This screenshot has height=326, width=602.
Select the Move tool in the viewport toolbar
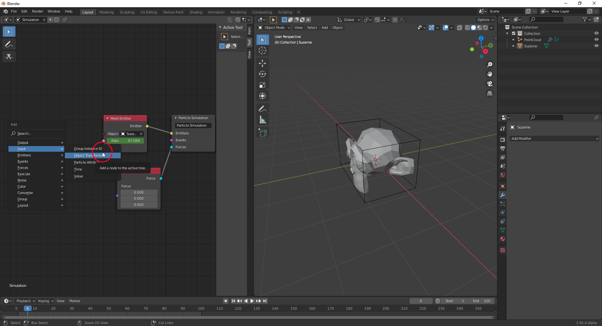(262, 63)
